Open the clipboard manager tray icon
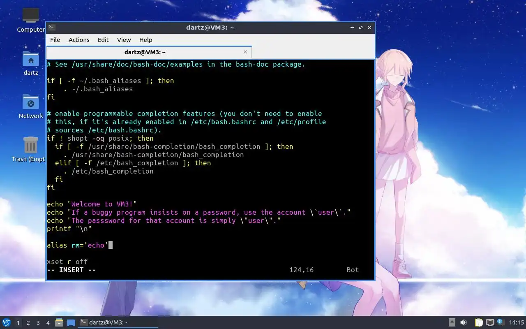The width and height of the screenshot is (526, 329). click(479, 322)
